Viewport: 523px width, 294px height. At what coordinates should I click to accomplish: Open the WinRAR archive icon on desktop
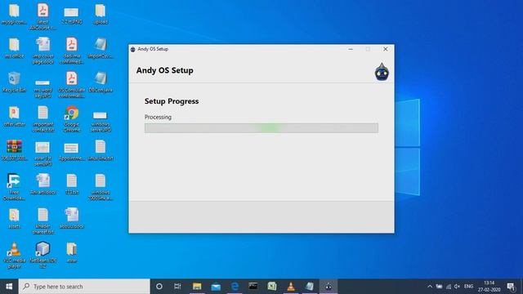click(14, 150)
